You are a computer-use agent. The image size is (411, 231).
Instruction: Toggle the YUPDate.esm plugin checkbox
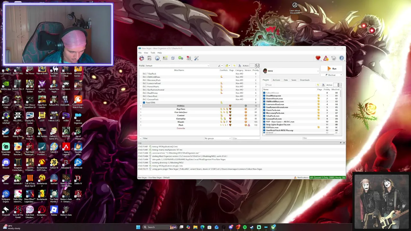pos(264,127)
